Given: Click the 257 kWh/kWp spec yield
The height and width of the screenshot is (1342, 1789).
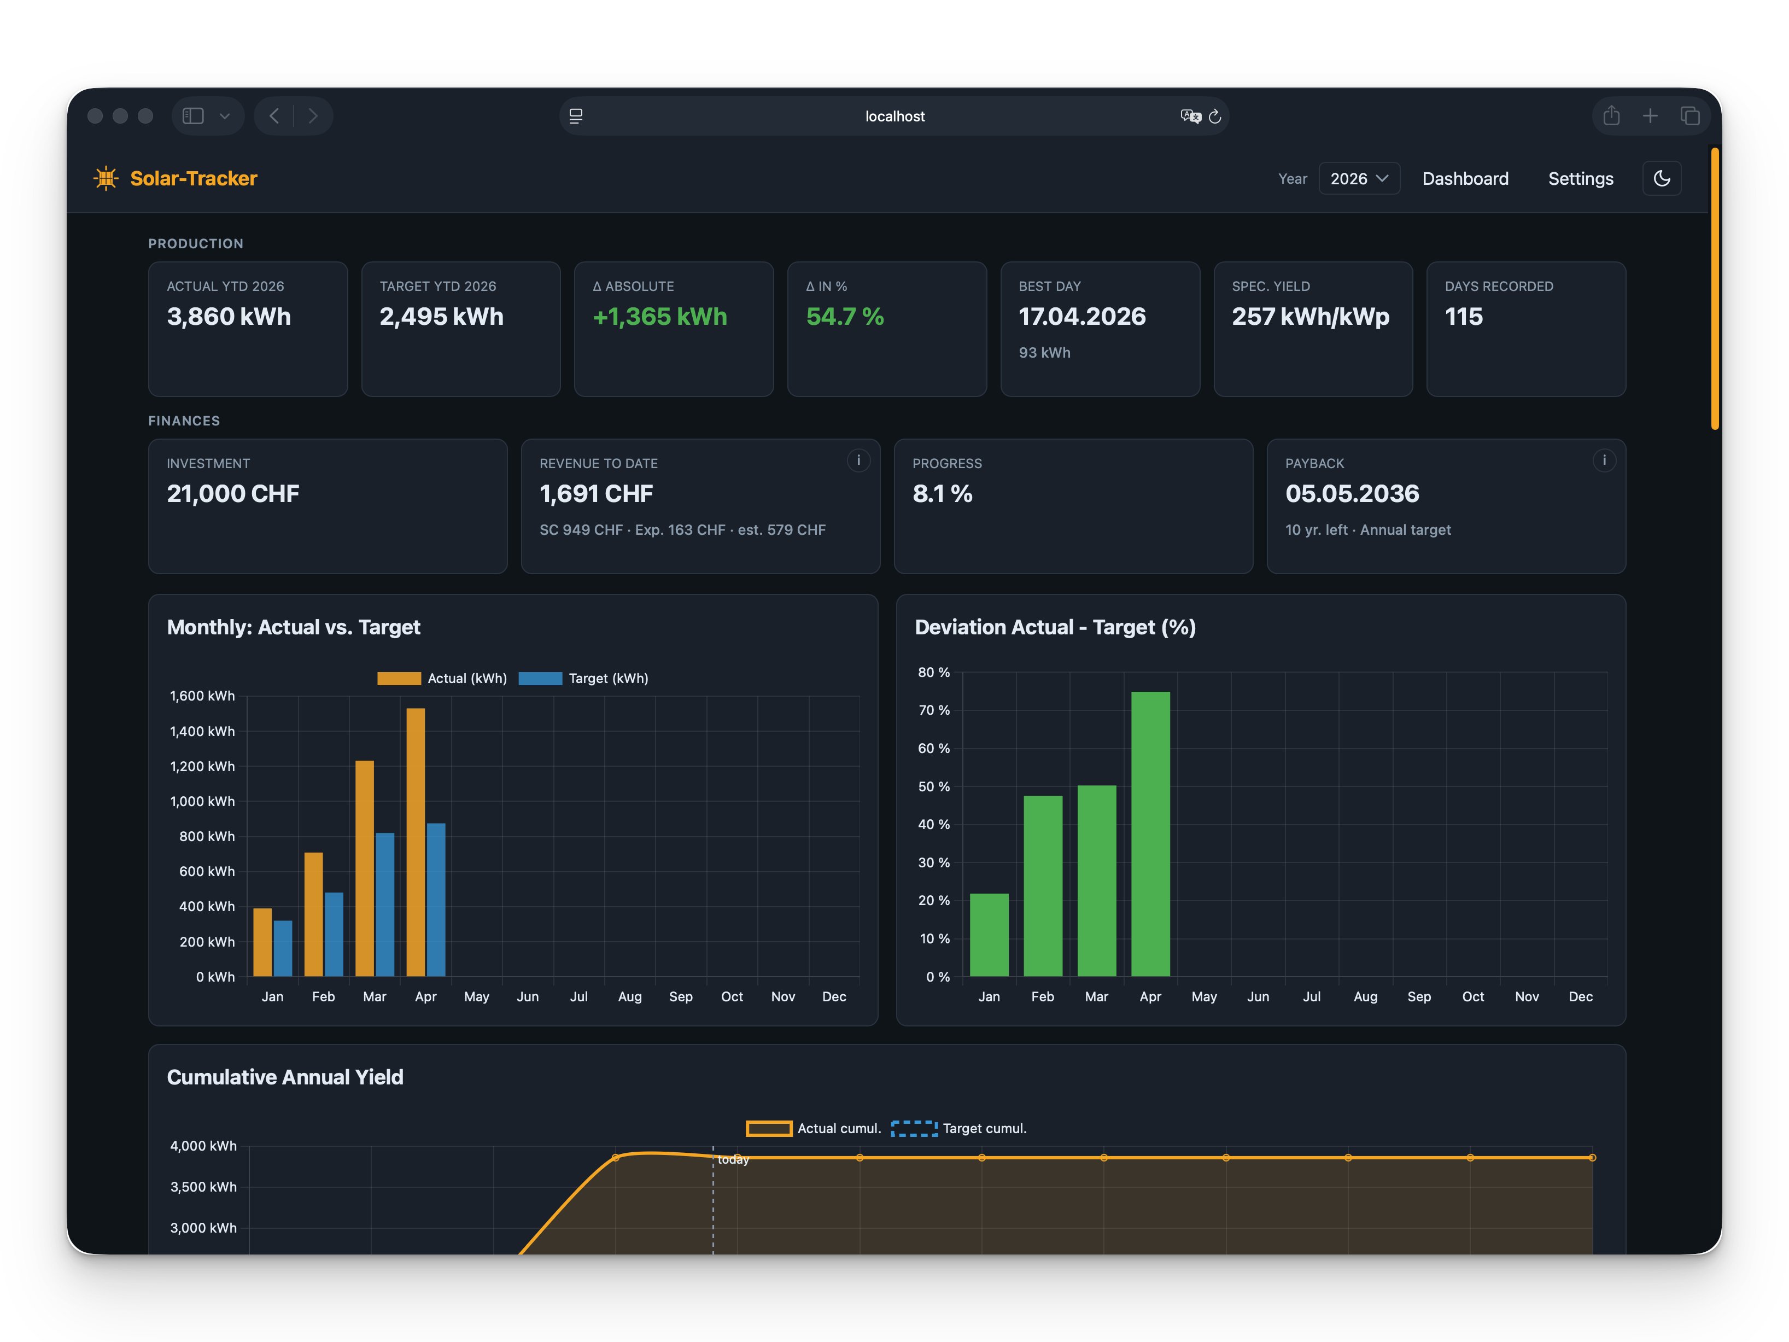Looking at the screenshot, I should tap(1310, 316).
